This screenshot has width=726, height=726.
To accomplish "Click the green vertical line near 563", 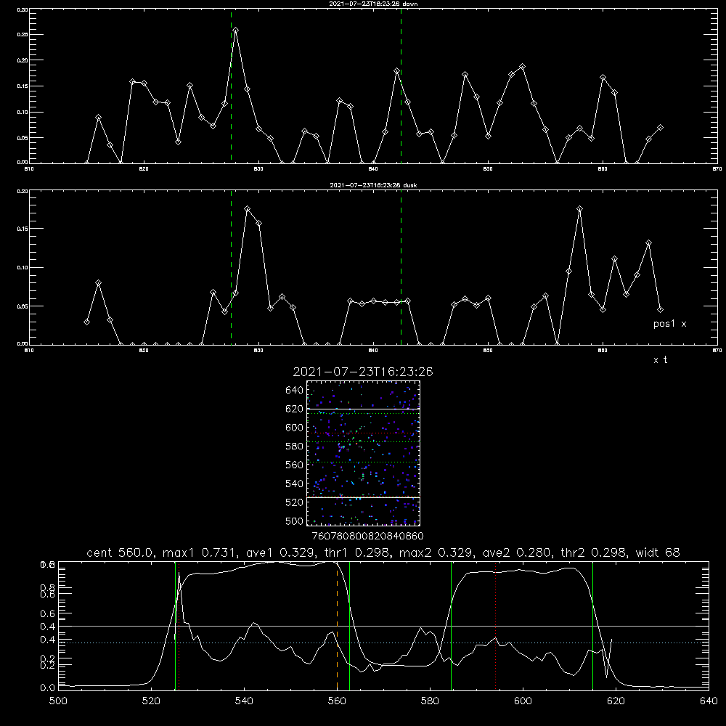I will click(349, 625).
